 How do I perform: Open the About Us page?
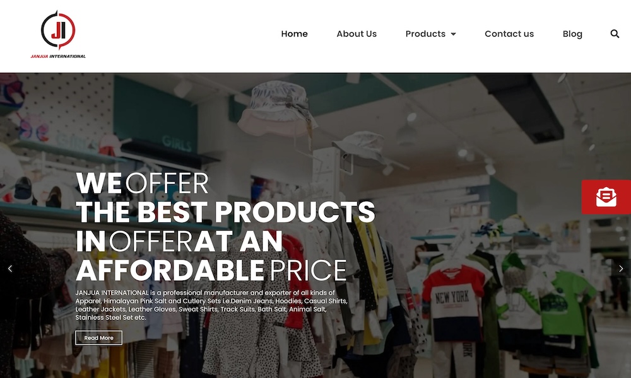[357, 34]
